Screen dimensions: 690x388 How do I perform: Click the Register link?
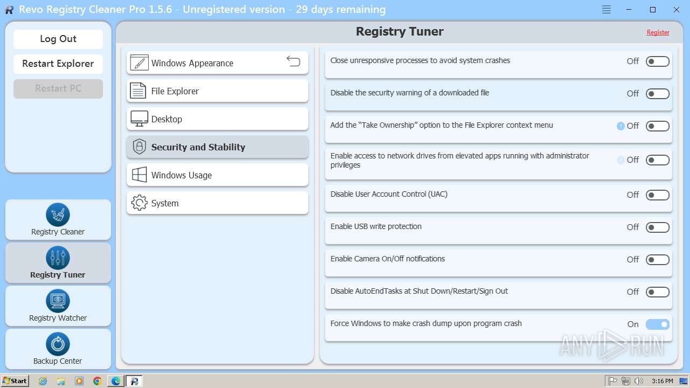(x=658, y=32)
